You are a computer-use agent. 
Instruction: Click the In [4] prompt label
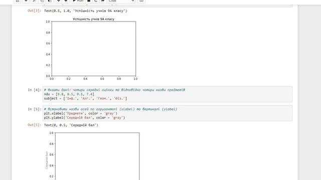pos(35,90)
